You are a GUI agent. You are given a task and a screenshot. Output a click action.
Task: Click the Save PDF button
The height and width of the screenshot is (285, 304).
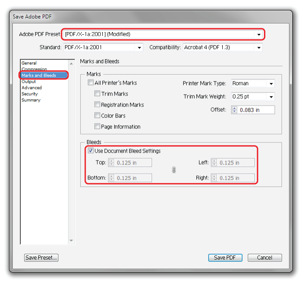click(x=225, y=258)
